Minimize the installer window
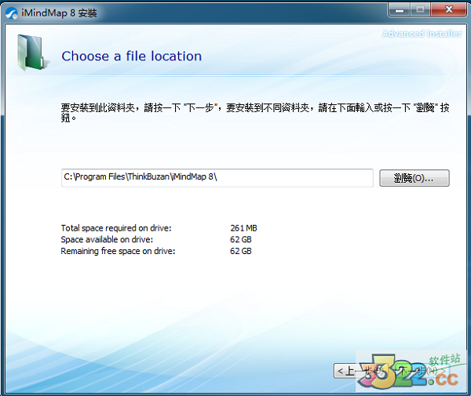 [399, 10]
